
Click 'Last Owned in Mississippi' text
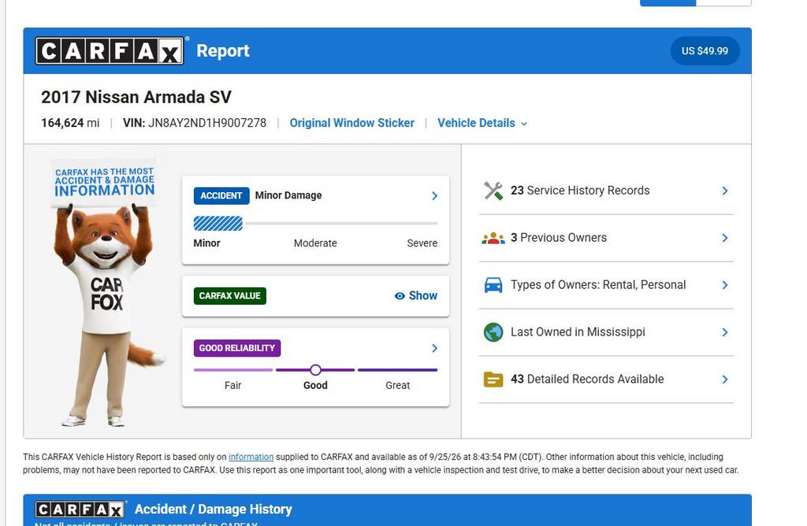click(x=578, y=332)
